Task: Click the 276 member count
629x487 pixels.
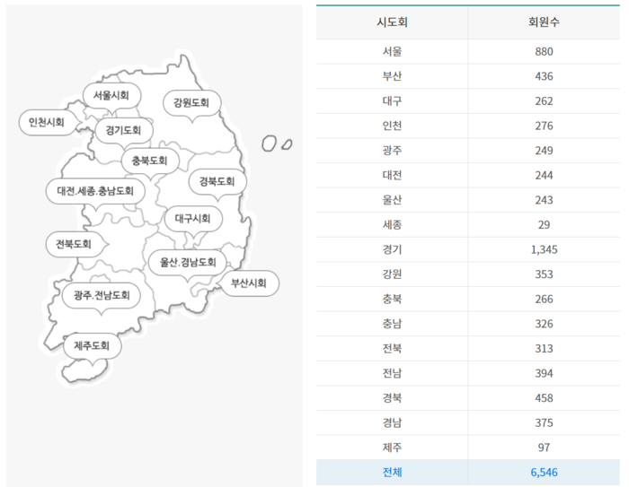Action: click(544, 126)
